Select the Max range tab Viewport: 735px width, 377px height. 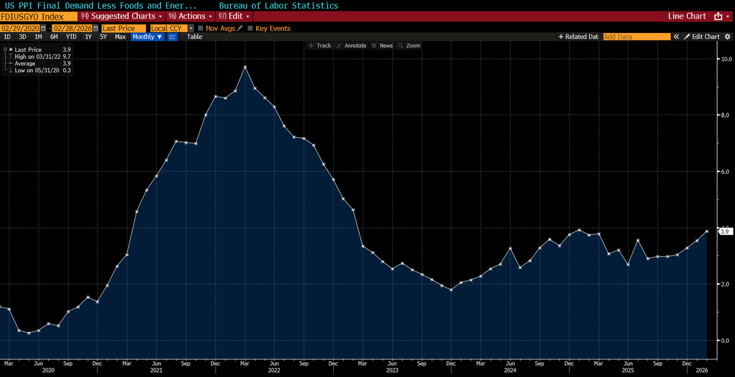(x=120, y=37)
